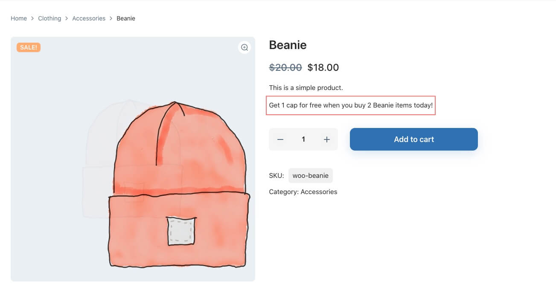
Task: Click the Beanie product title heading
Action: pos(288,45)
